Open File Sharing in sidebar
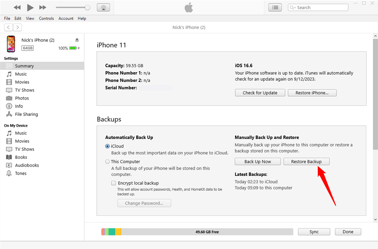 pos(26,114)
